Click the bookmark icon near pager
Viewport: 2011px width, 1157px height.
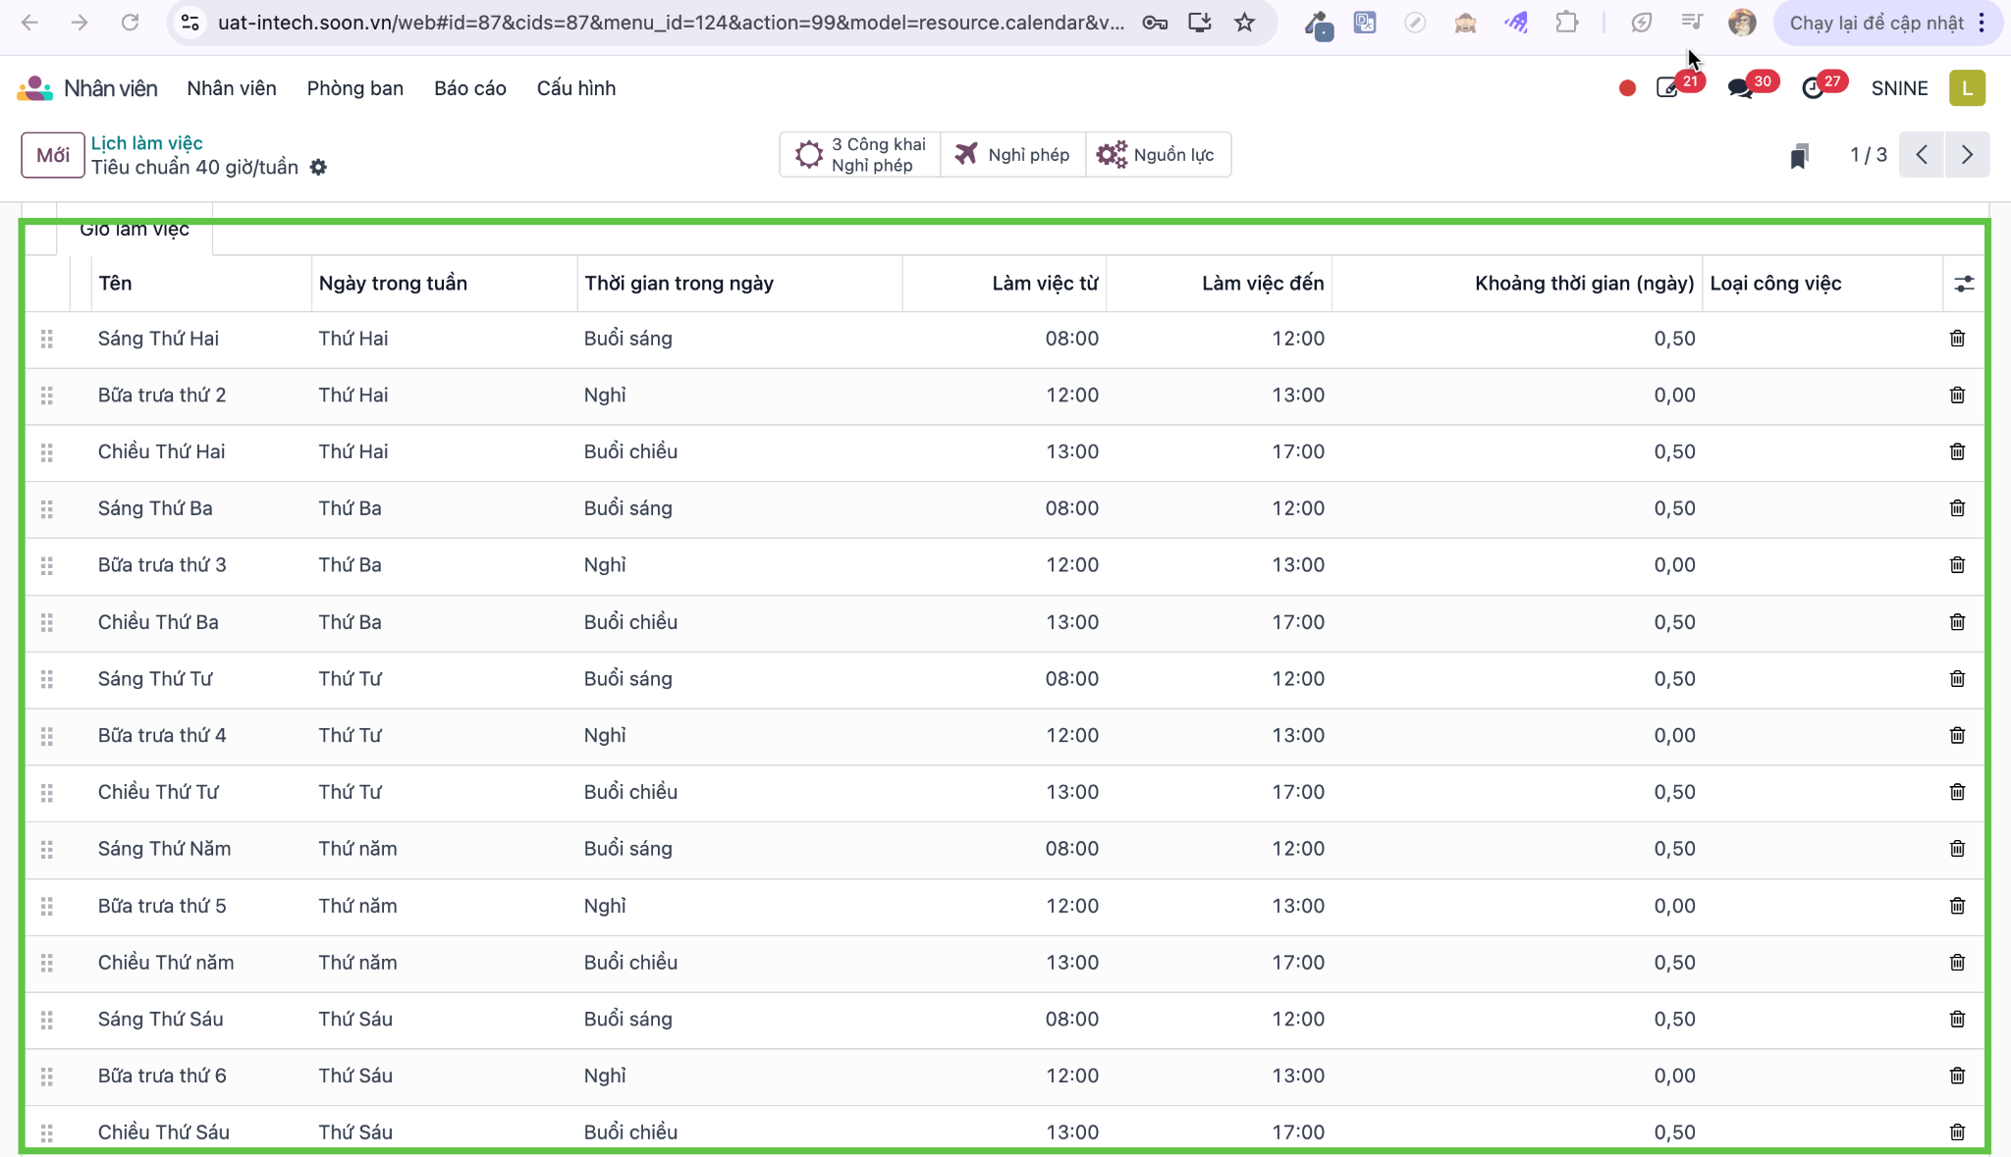click(x=1799, y=155)
